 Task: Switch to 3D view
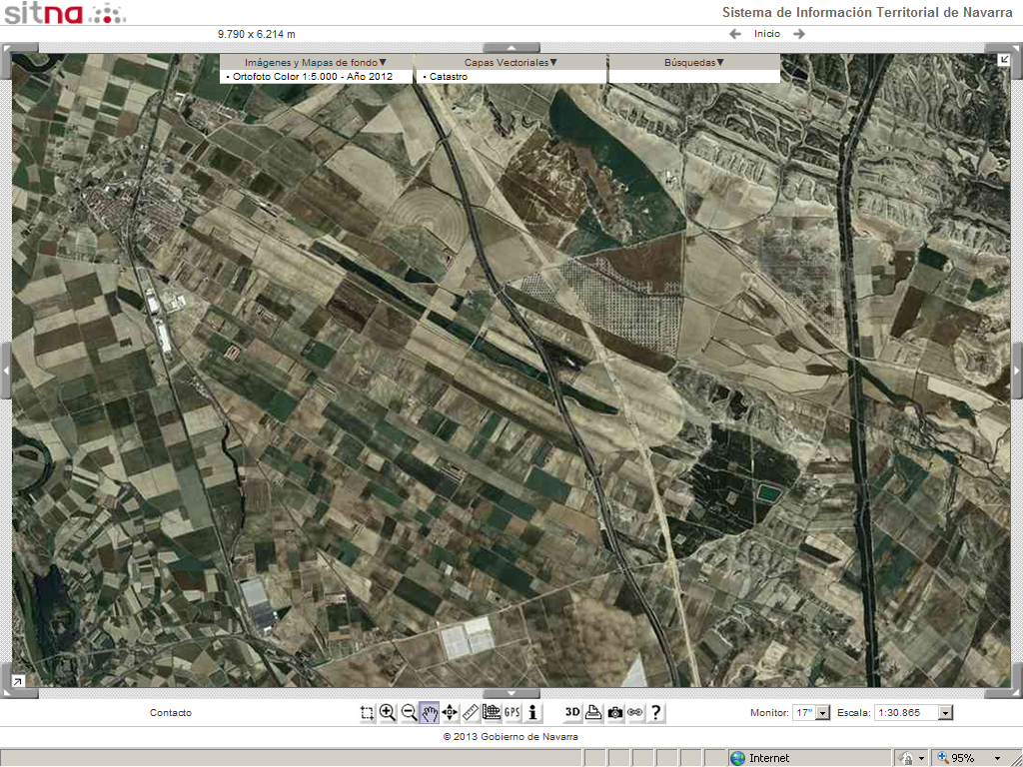pyautogui.click(x=572, y=712)
